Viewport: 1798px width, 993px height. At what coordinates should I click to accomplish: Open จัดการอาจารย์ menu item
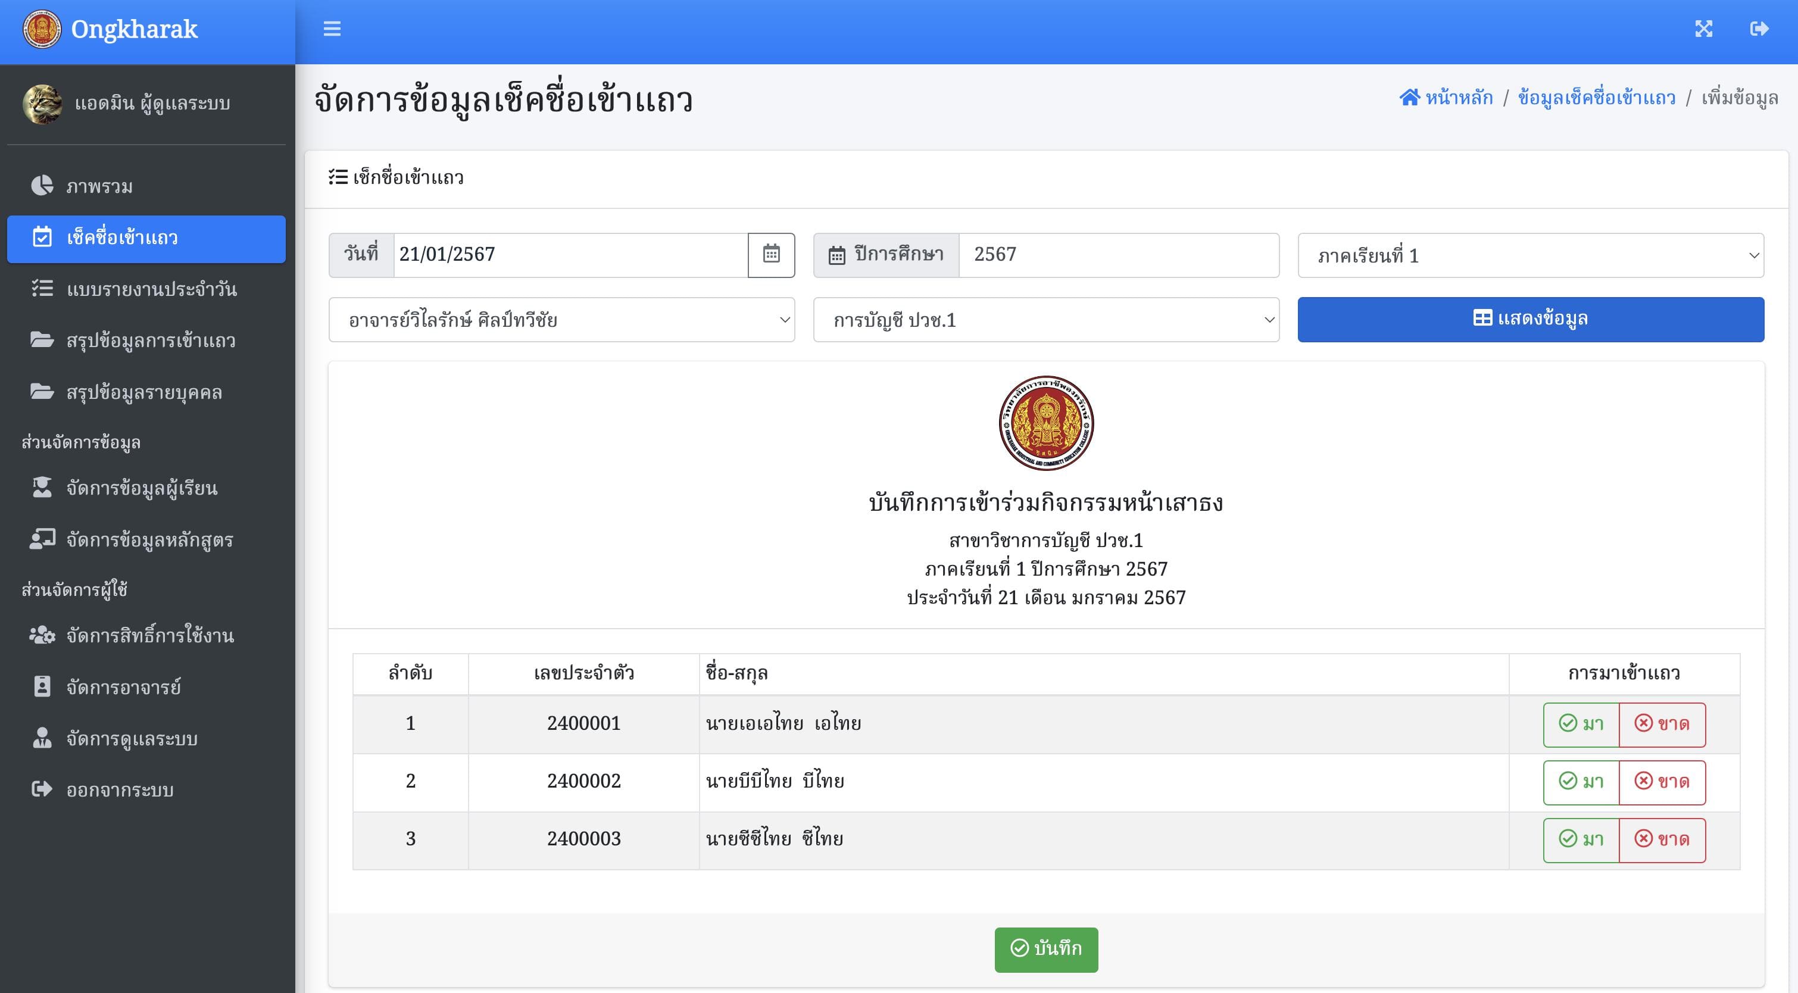point(146,686)
